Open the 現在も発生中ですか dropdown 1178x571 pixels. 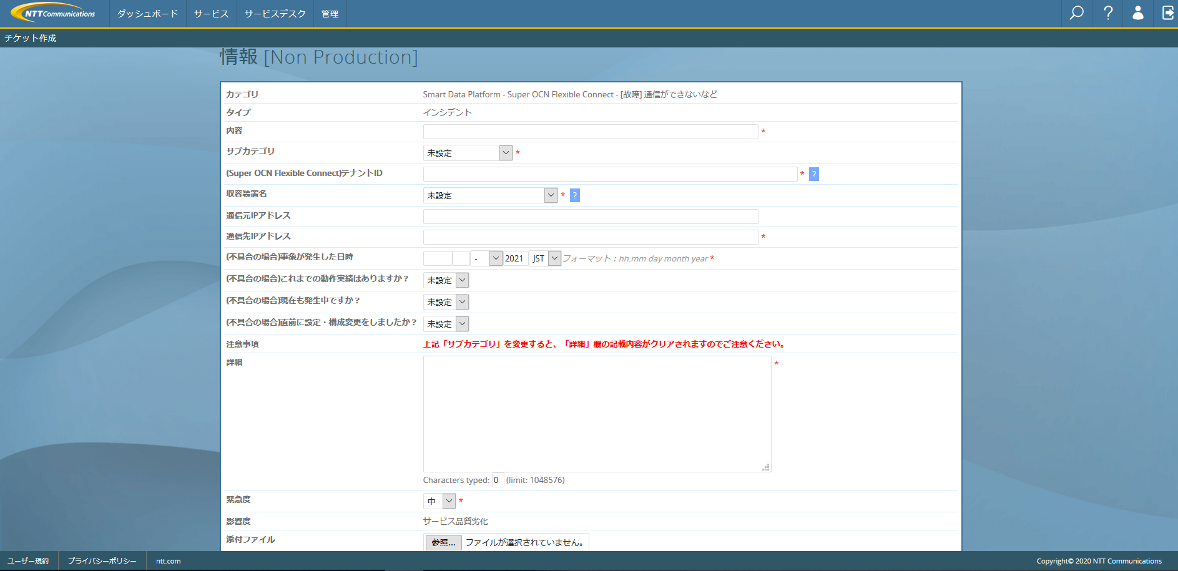click(x=446, y=302)
